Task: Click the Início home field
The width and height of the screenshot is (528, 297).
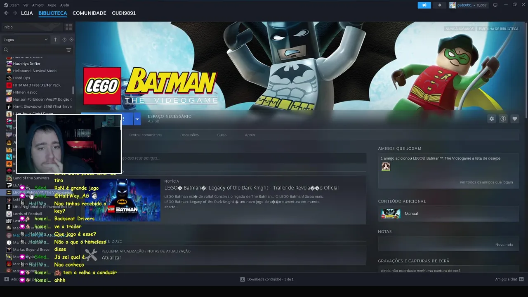Action: coord(32,27)
